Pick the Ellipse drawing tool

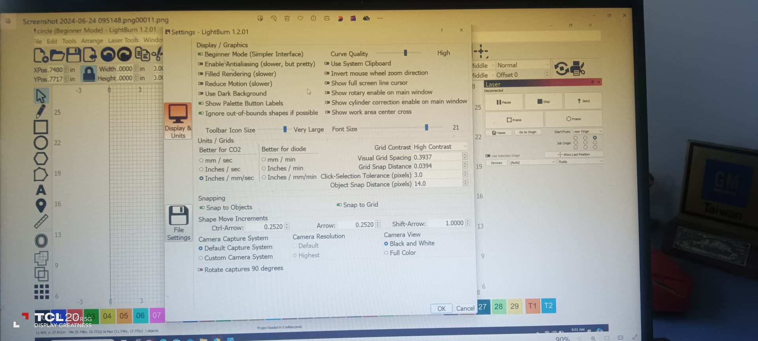(x=41, y=143)
